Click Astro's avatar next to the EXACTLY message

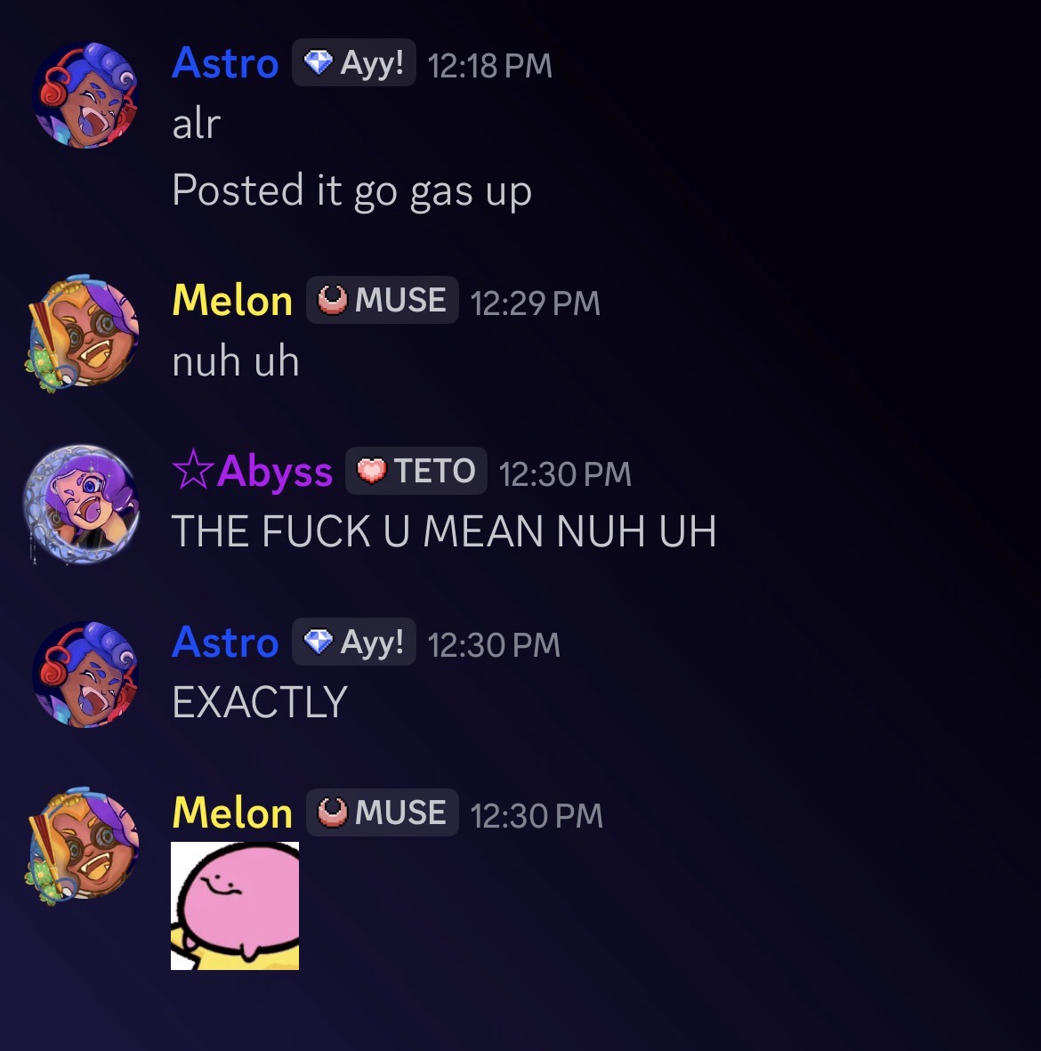click(x=85, y=675)
